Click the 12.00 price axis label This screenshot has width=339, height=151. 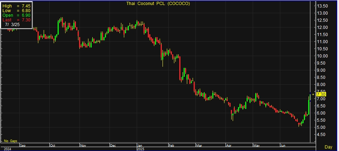(x=322, y=27)
